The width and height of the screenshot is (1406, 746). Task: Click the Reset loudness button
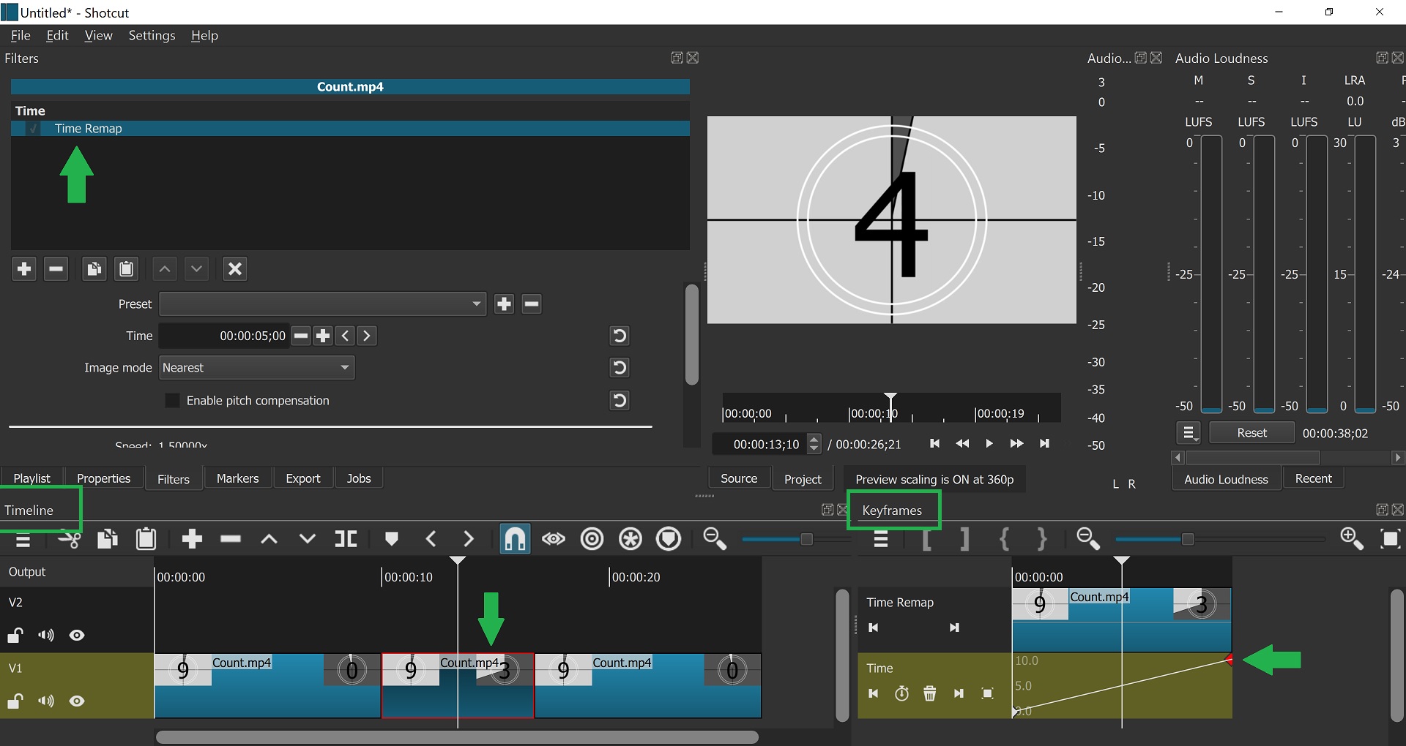tap(1251, 433)
